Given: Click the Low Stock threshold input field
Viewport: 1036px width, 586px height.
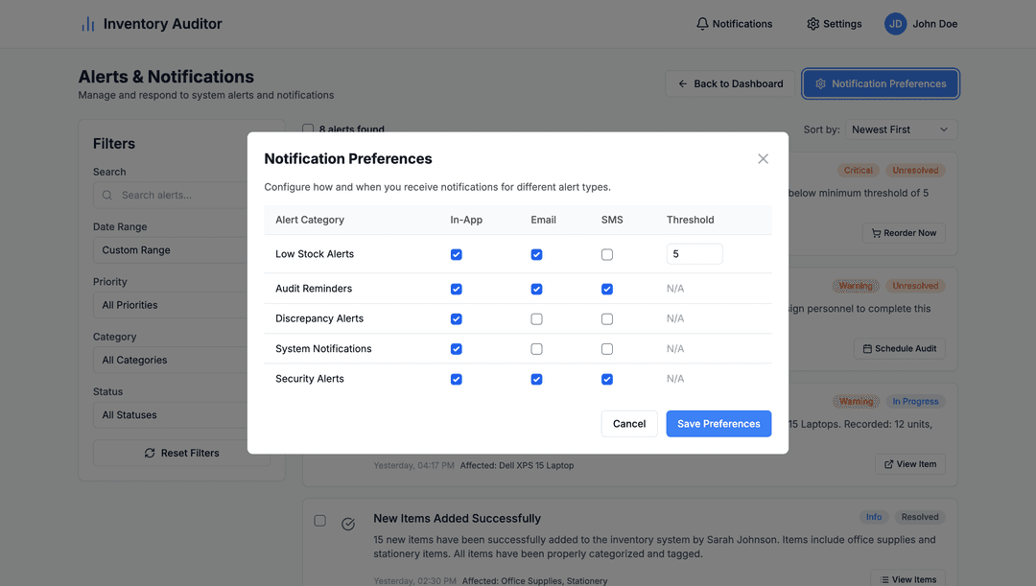Looking at the screenshot, I should point(694,253).
